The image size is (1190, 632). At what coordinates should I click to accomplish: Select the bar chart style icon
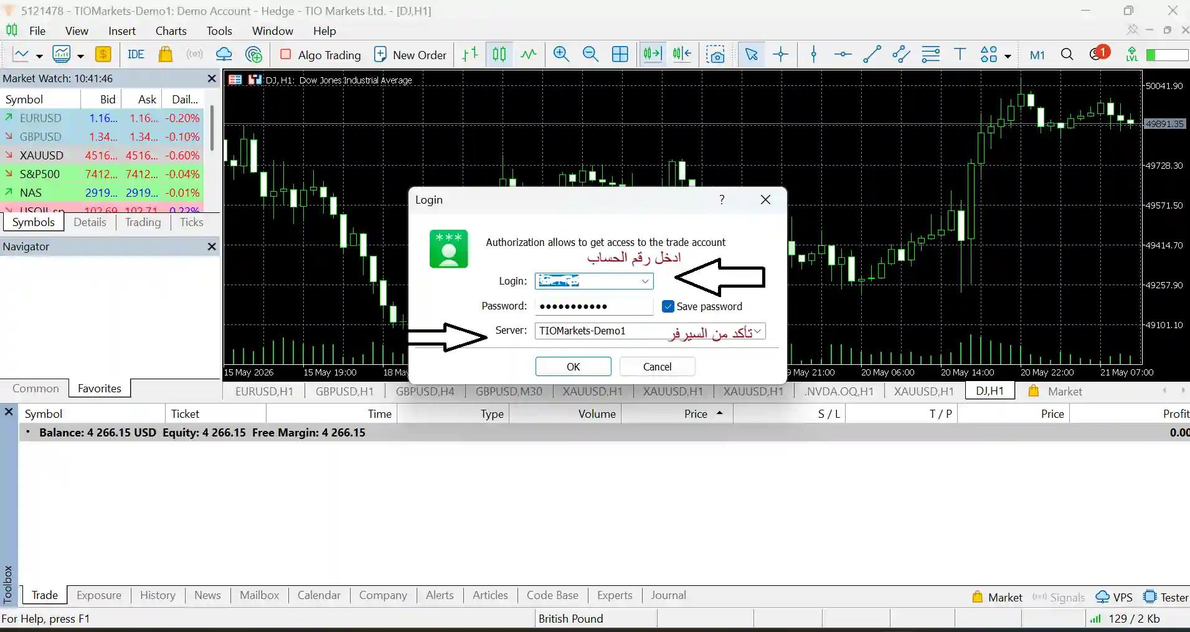pos(470,55)
